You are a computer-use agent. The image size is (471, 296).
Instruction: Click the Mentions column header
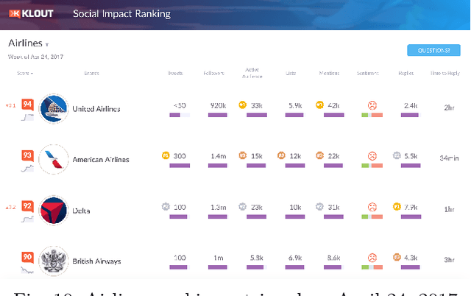pyautogui.click(x=329, y=74)
